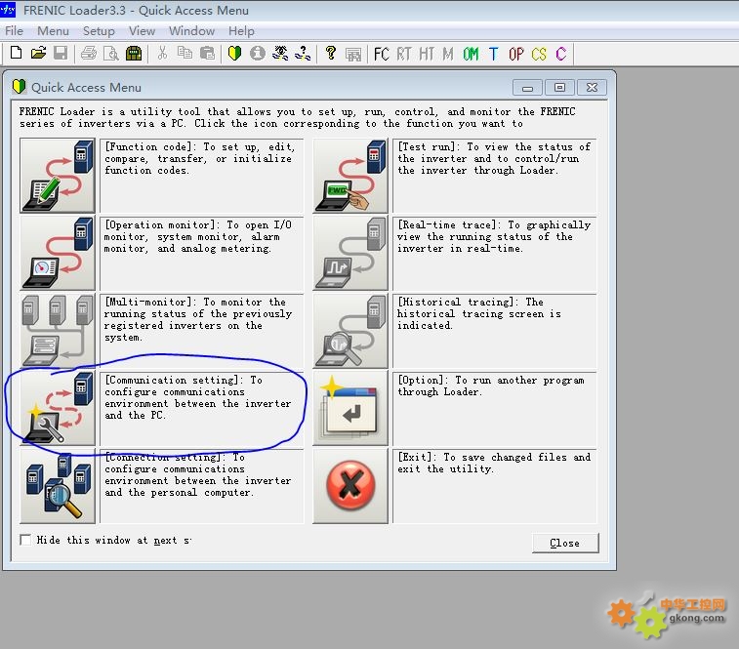739x649 pixels.
Task: Open the Test run tile icon
Action: tap(350, 176)
